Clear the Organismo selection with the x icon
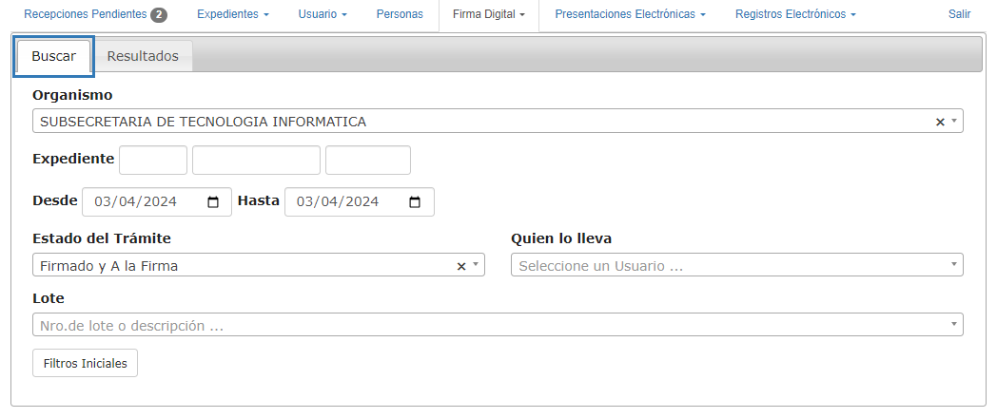Screen dimensions: 997x418 [x=940, y=122]
